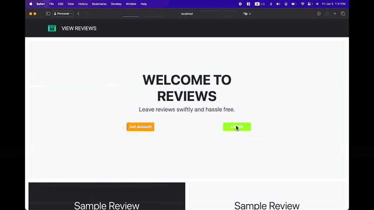This screenshot has width=374, height=210.
Task: Click the 'Leave reviews swiftly and hassle free.' text
Action: tap(187, 110)
